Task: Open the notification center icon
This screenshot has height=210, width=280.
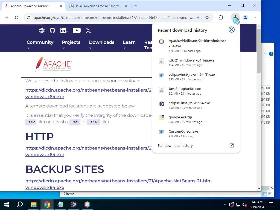Action: [x=271, y=205]
